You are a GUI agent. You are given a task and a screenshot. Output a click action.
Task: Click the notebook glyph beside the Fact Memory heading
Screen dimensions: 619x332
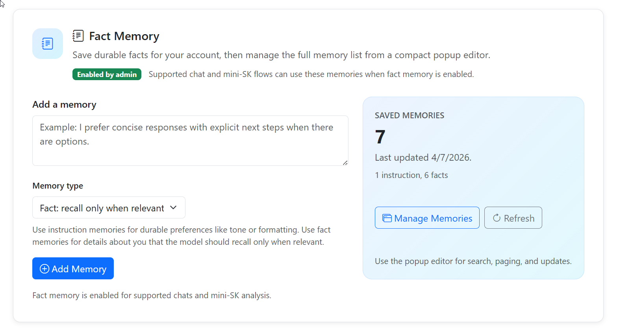point(78,35)
